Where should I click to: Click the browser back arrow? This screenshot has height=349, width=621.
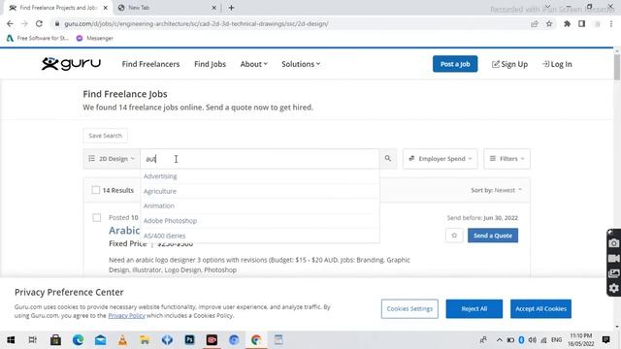click(x=10, y=23)
